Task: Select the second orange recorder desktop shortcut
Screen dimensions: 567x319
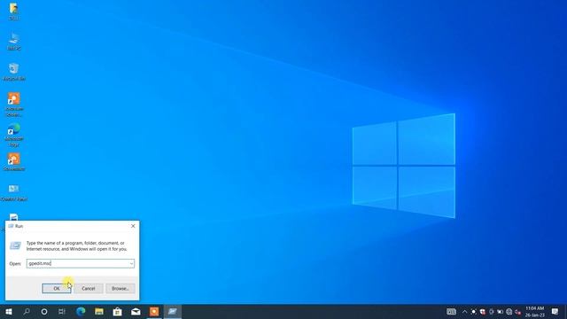Action: [14, 161]
